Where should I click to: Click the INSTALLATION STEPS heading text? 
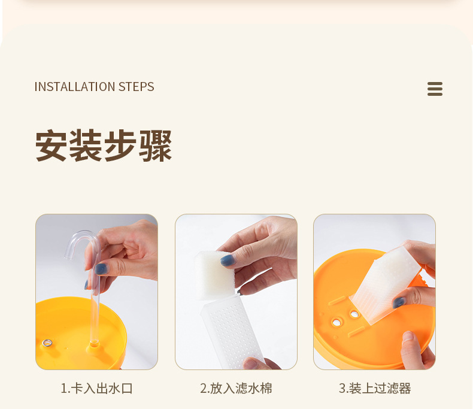(x=94, y=87)
